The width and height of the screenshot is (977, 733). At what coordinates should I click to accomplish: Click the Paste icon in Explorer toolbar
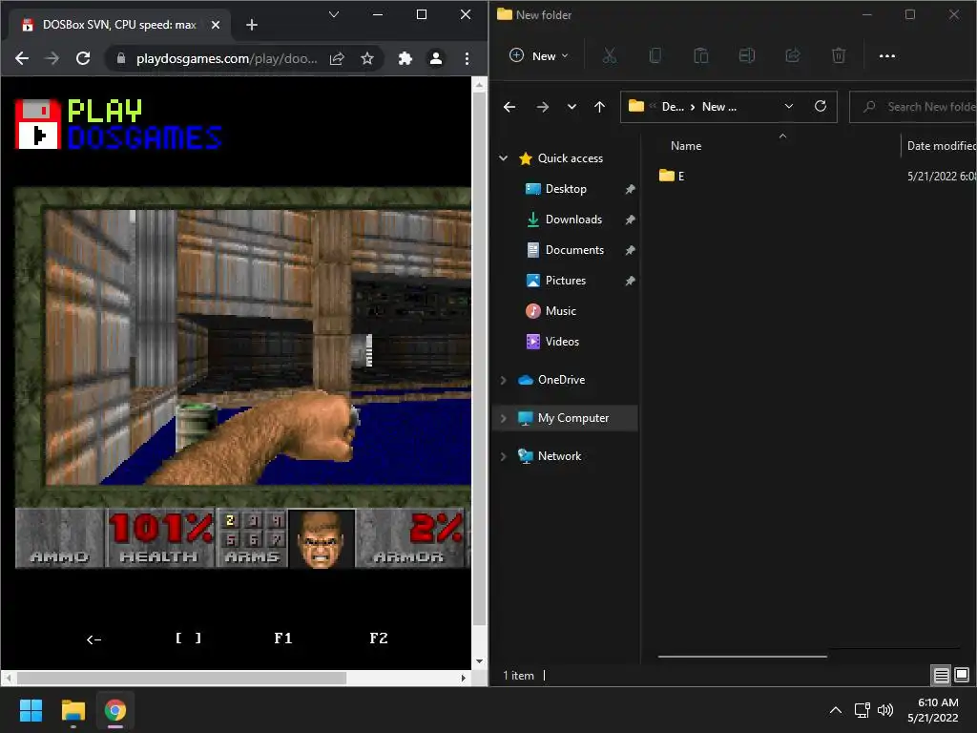point(701,56)
